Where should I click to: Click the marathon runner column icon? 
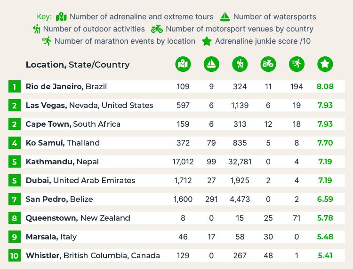point(297,64)
